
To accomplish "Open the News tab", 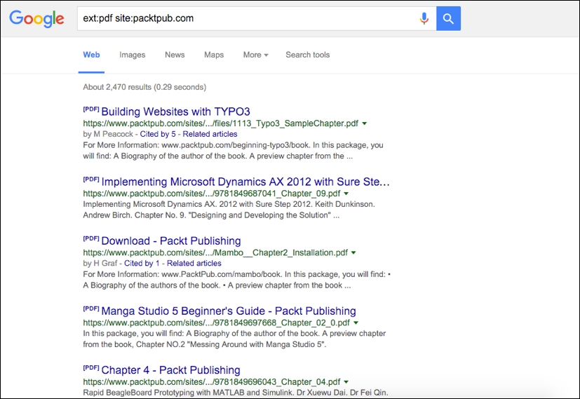I will [175, 55].
